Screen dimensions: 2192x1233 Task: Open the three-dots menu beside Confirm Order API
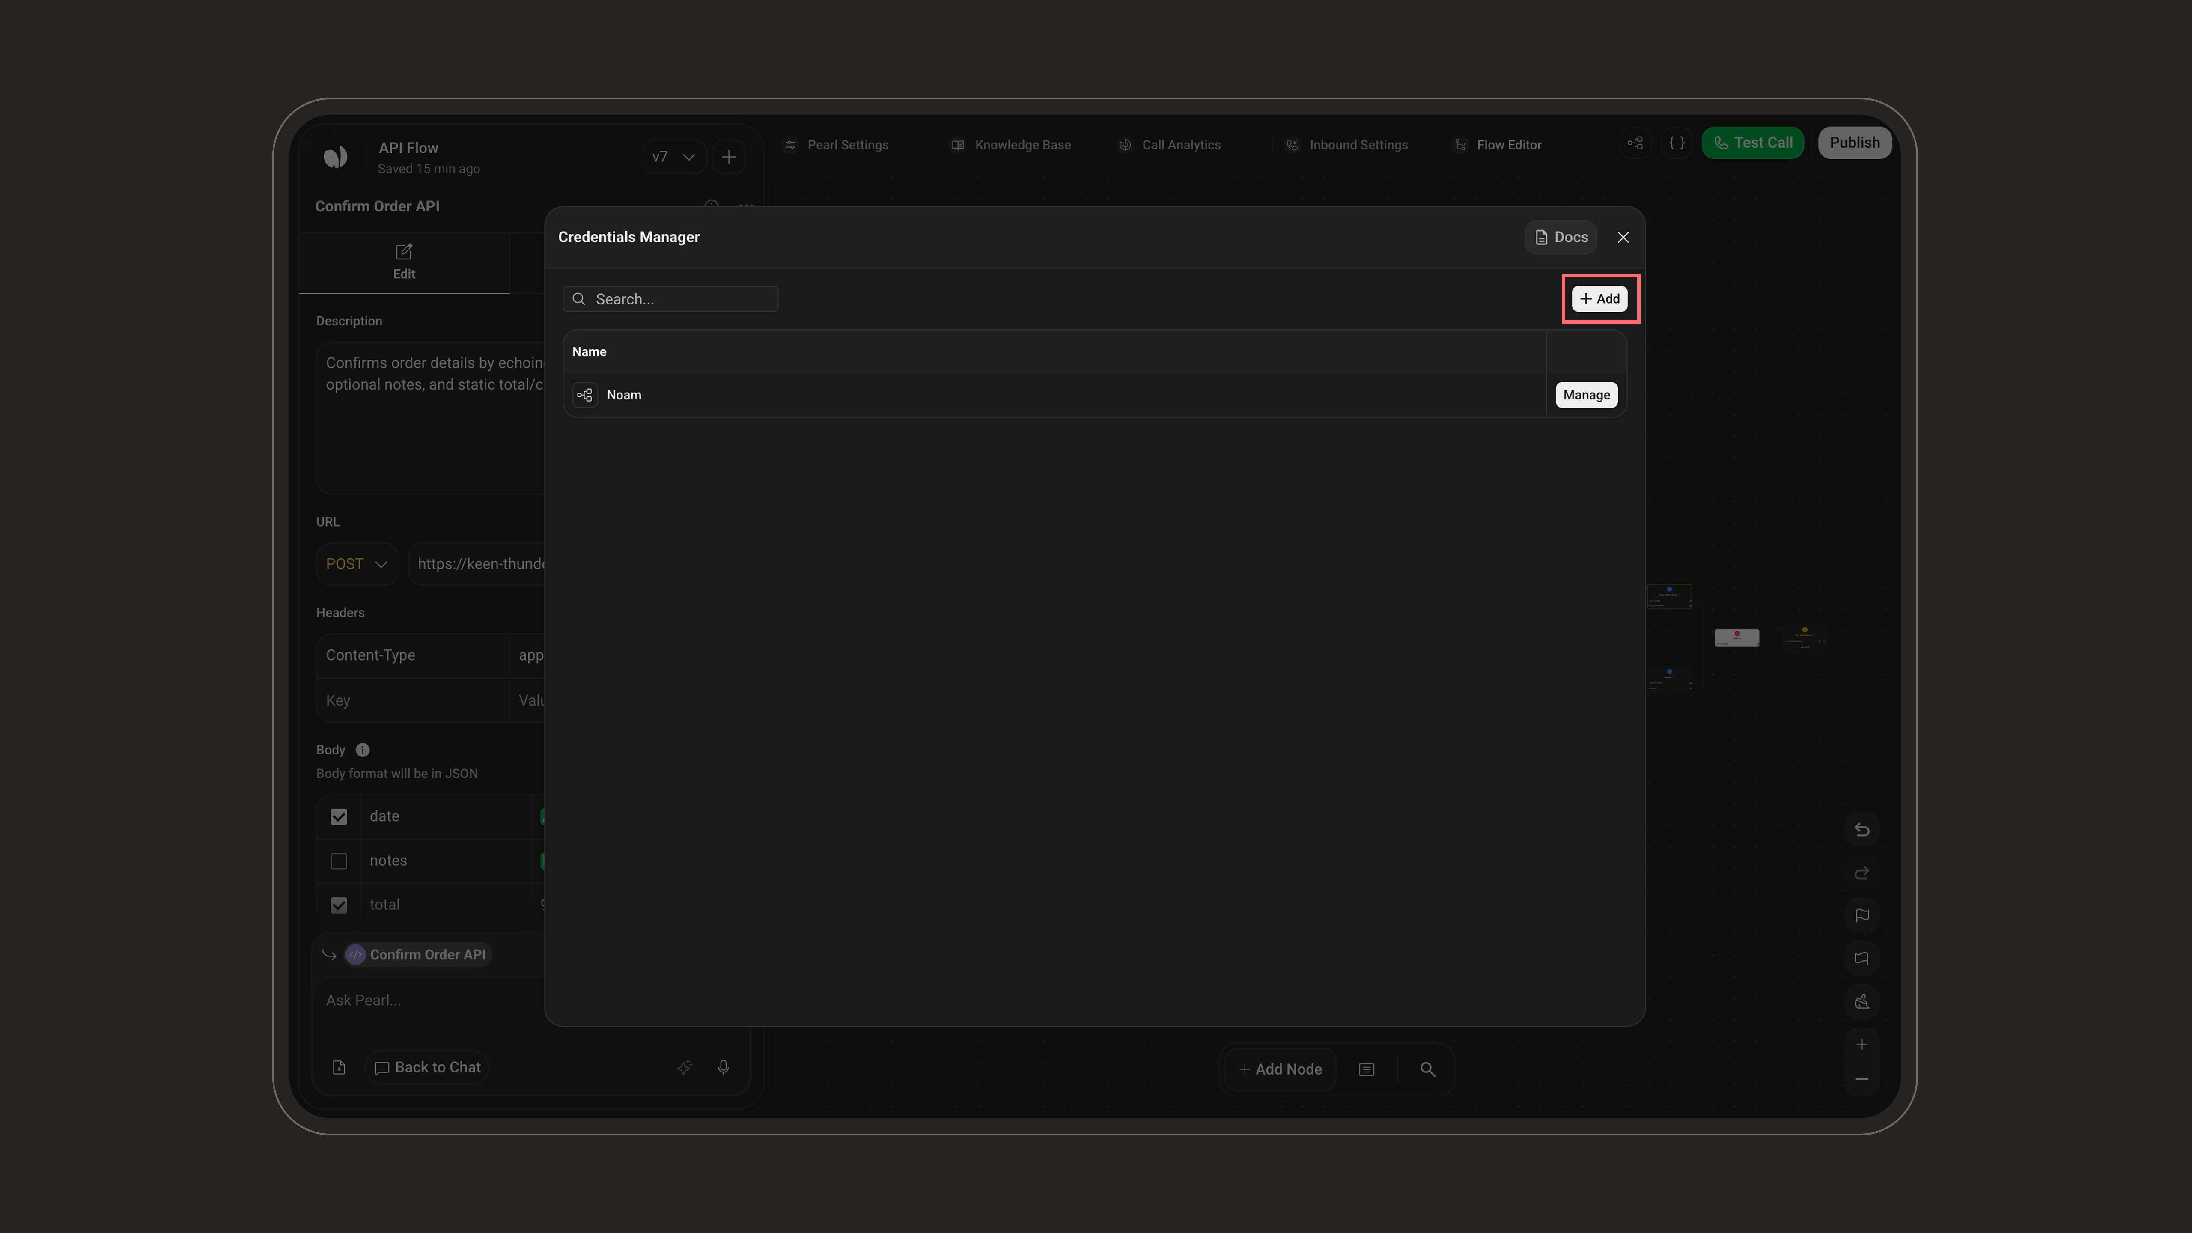(745, 206)
